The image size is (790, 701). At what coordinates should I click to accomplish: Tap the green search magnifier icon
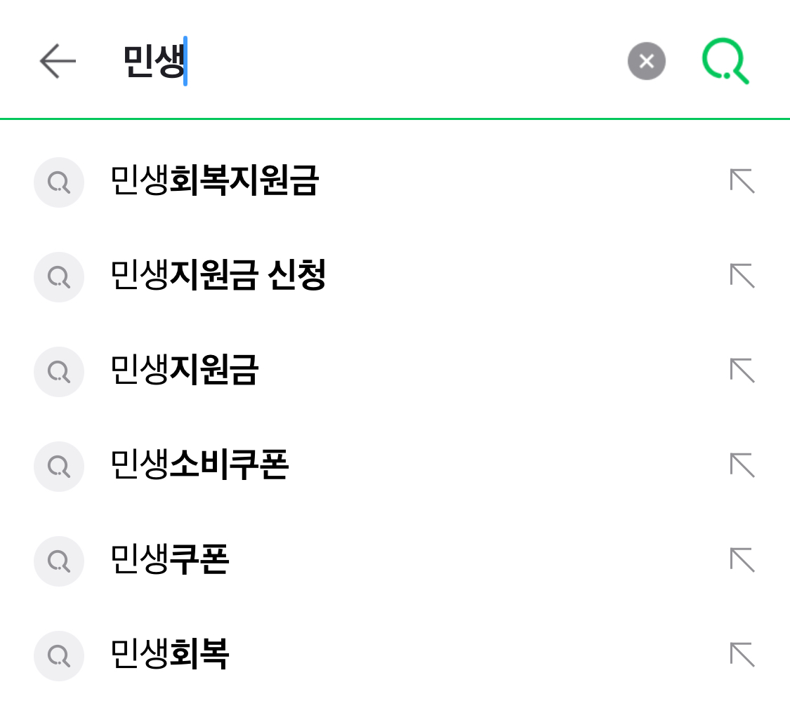pos(725,62)
